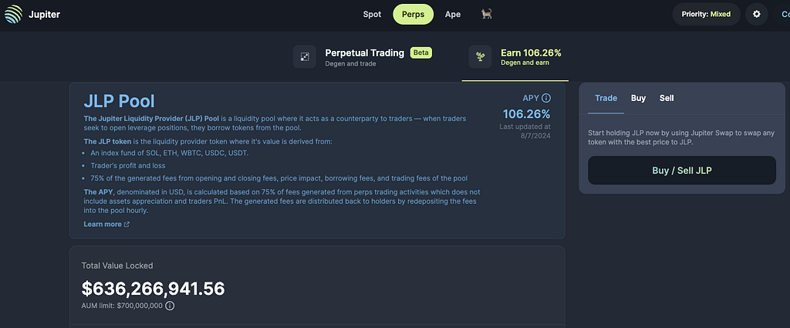Select the Perps navigation tab
The image size is (790, 328).
413,14
